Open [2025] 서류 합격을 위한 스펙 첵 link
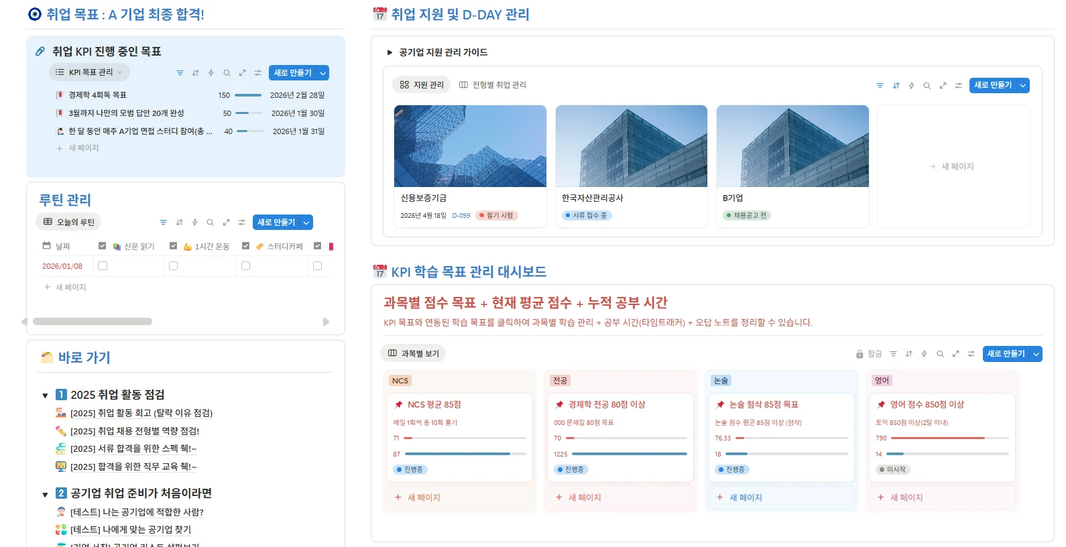This screenshot has height=547, width=1066. click(x=133, y=448)
